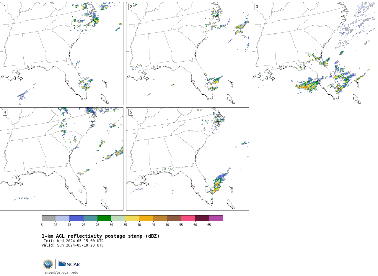Click the Valid Sun 2024-05-19 23 UTC line
The image size is (378, 276).
[73, 245]
